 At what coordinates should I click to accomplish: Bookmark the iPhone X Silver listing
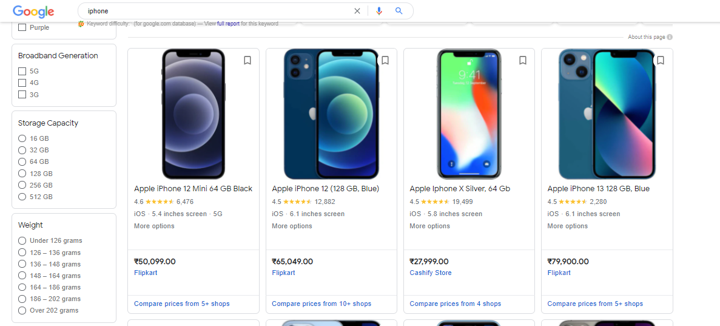click(x=522, y=60)
